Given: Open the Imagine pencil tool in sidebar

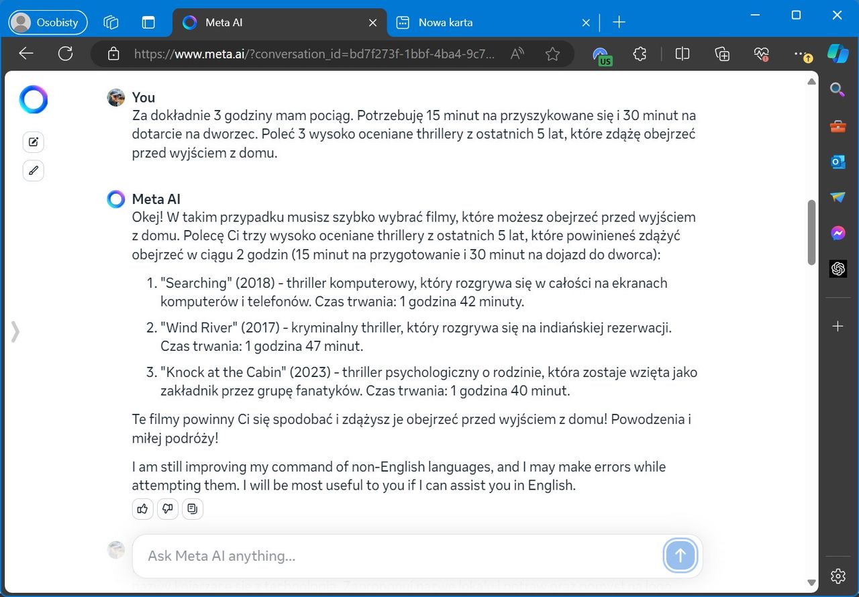Looking at the screenshot, I should 34,170.
